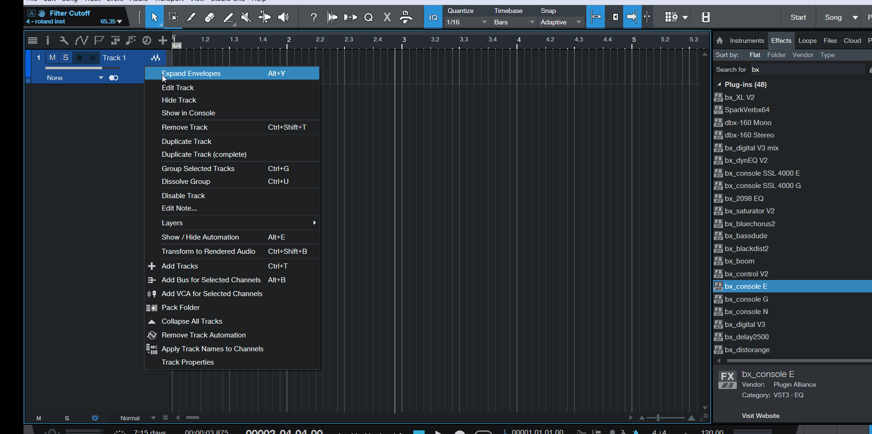
Task: Click the question mark help icon
Action: click(x=314, y=17)
